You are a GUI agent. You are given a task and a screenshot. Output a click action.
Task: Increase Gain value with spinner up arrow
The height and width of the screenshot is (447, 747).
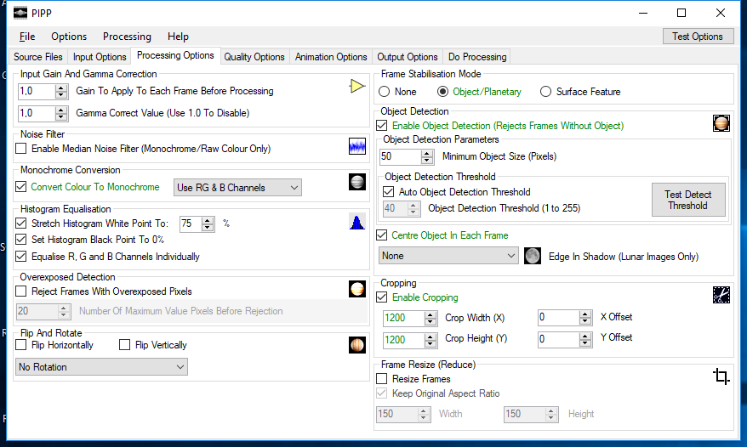(61, 88)
